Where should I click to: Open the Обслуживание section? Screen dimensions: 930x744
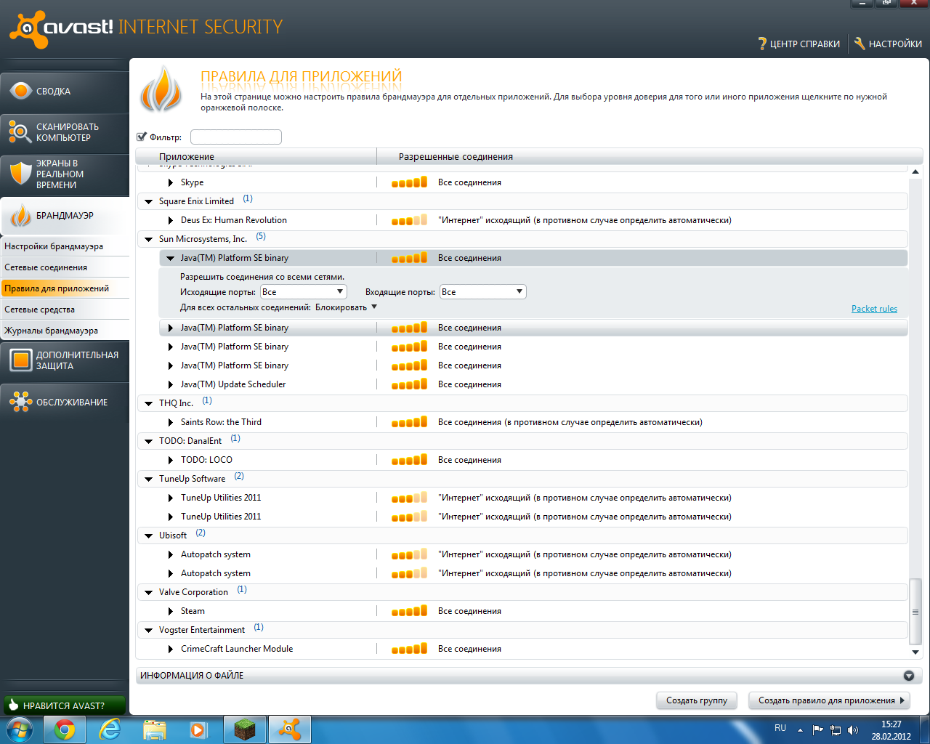(x=64, y=402)
